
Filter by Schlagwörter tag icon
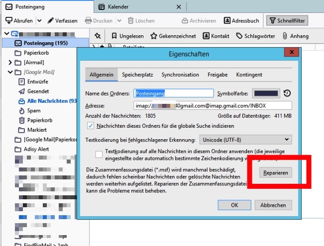click(239, 36)
